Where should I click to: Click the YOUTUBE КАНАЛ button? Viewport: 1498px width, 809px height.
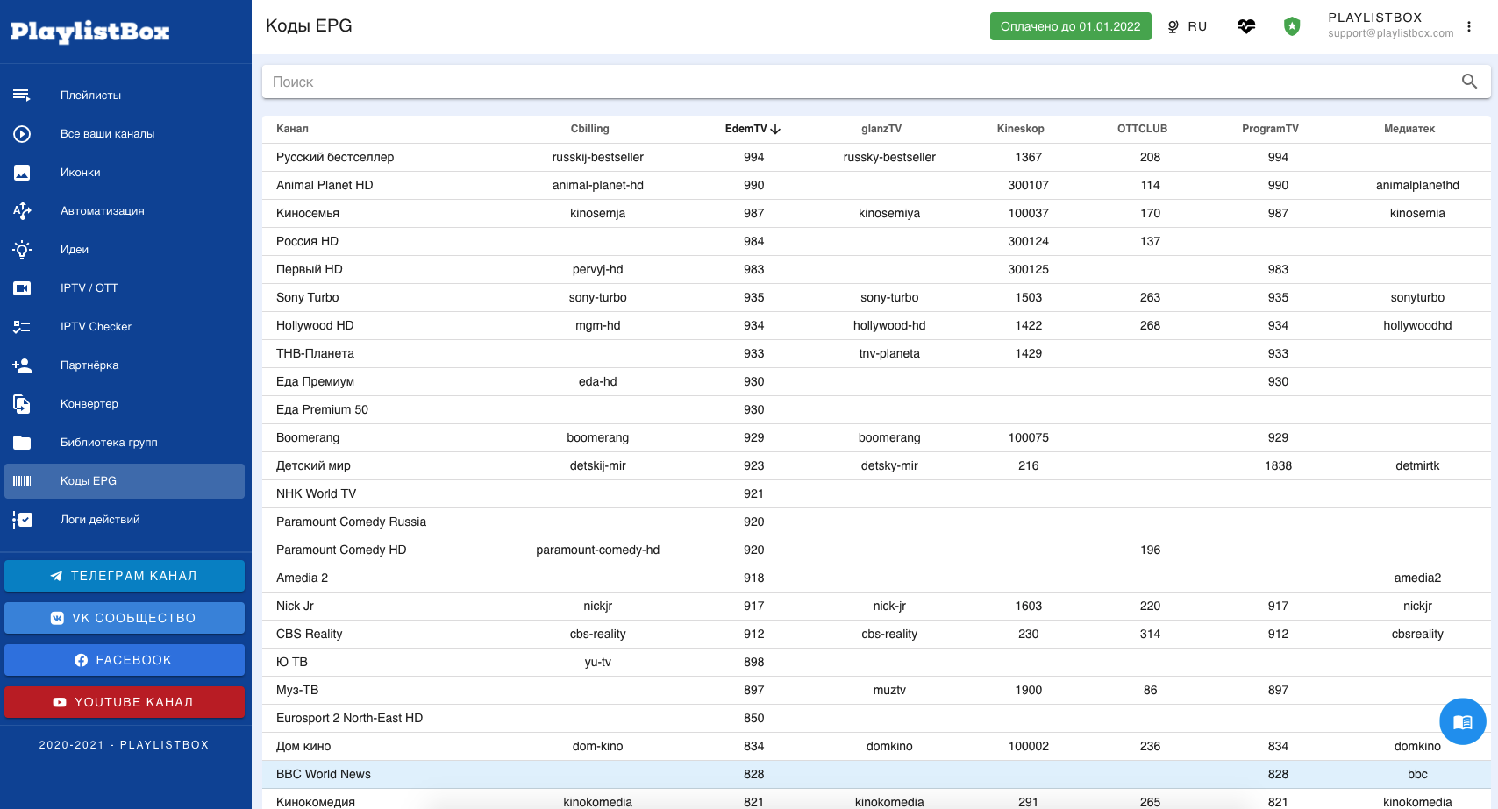[x=125, y=702]
